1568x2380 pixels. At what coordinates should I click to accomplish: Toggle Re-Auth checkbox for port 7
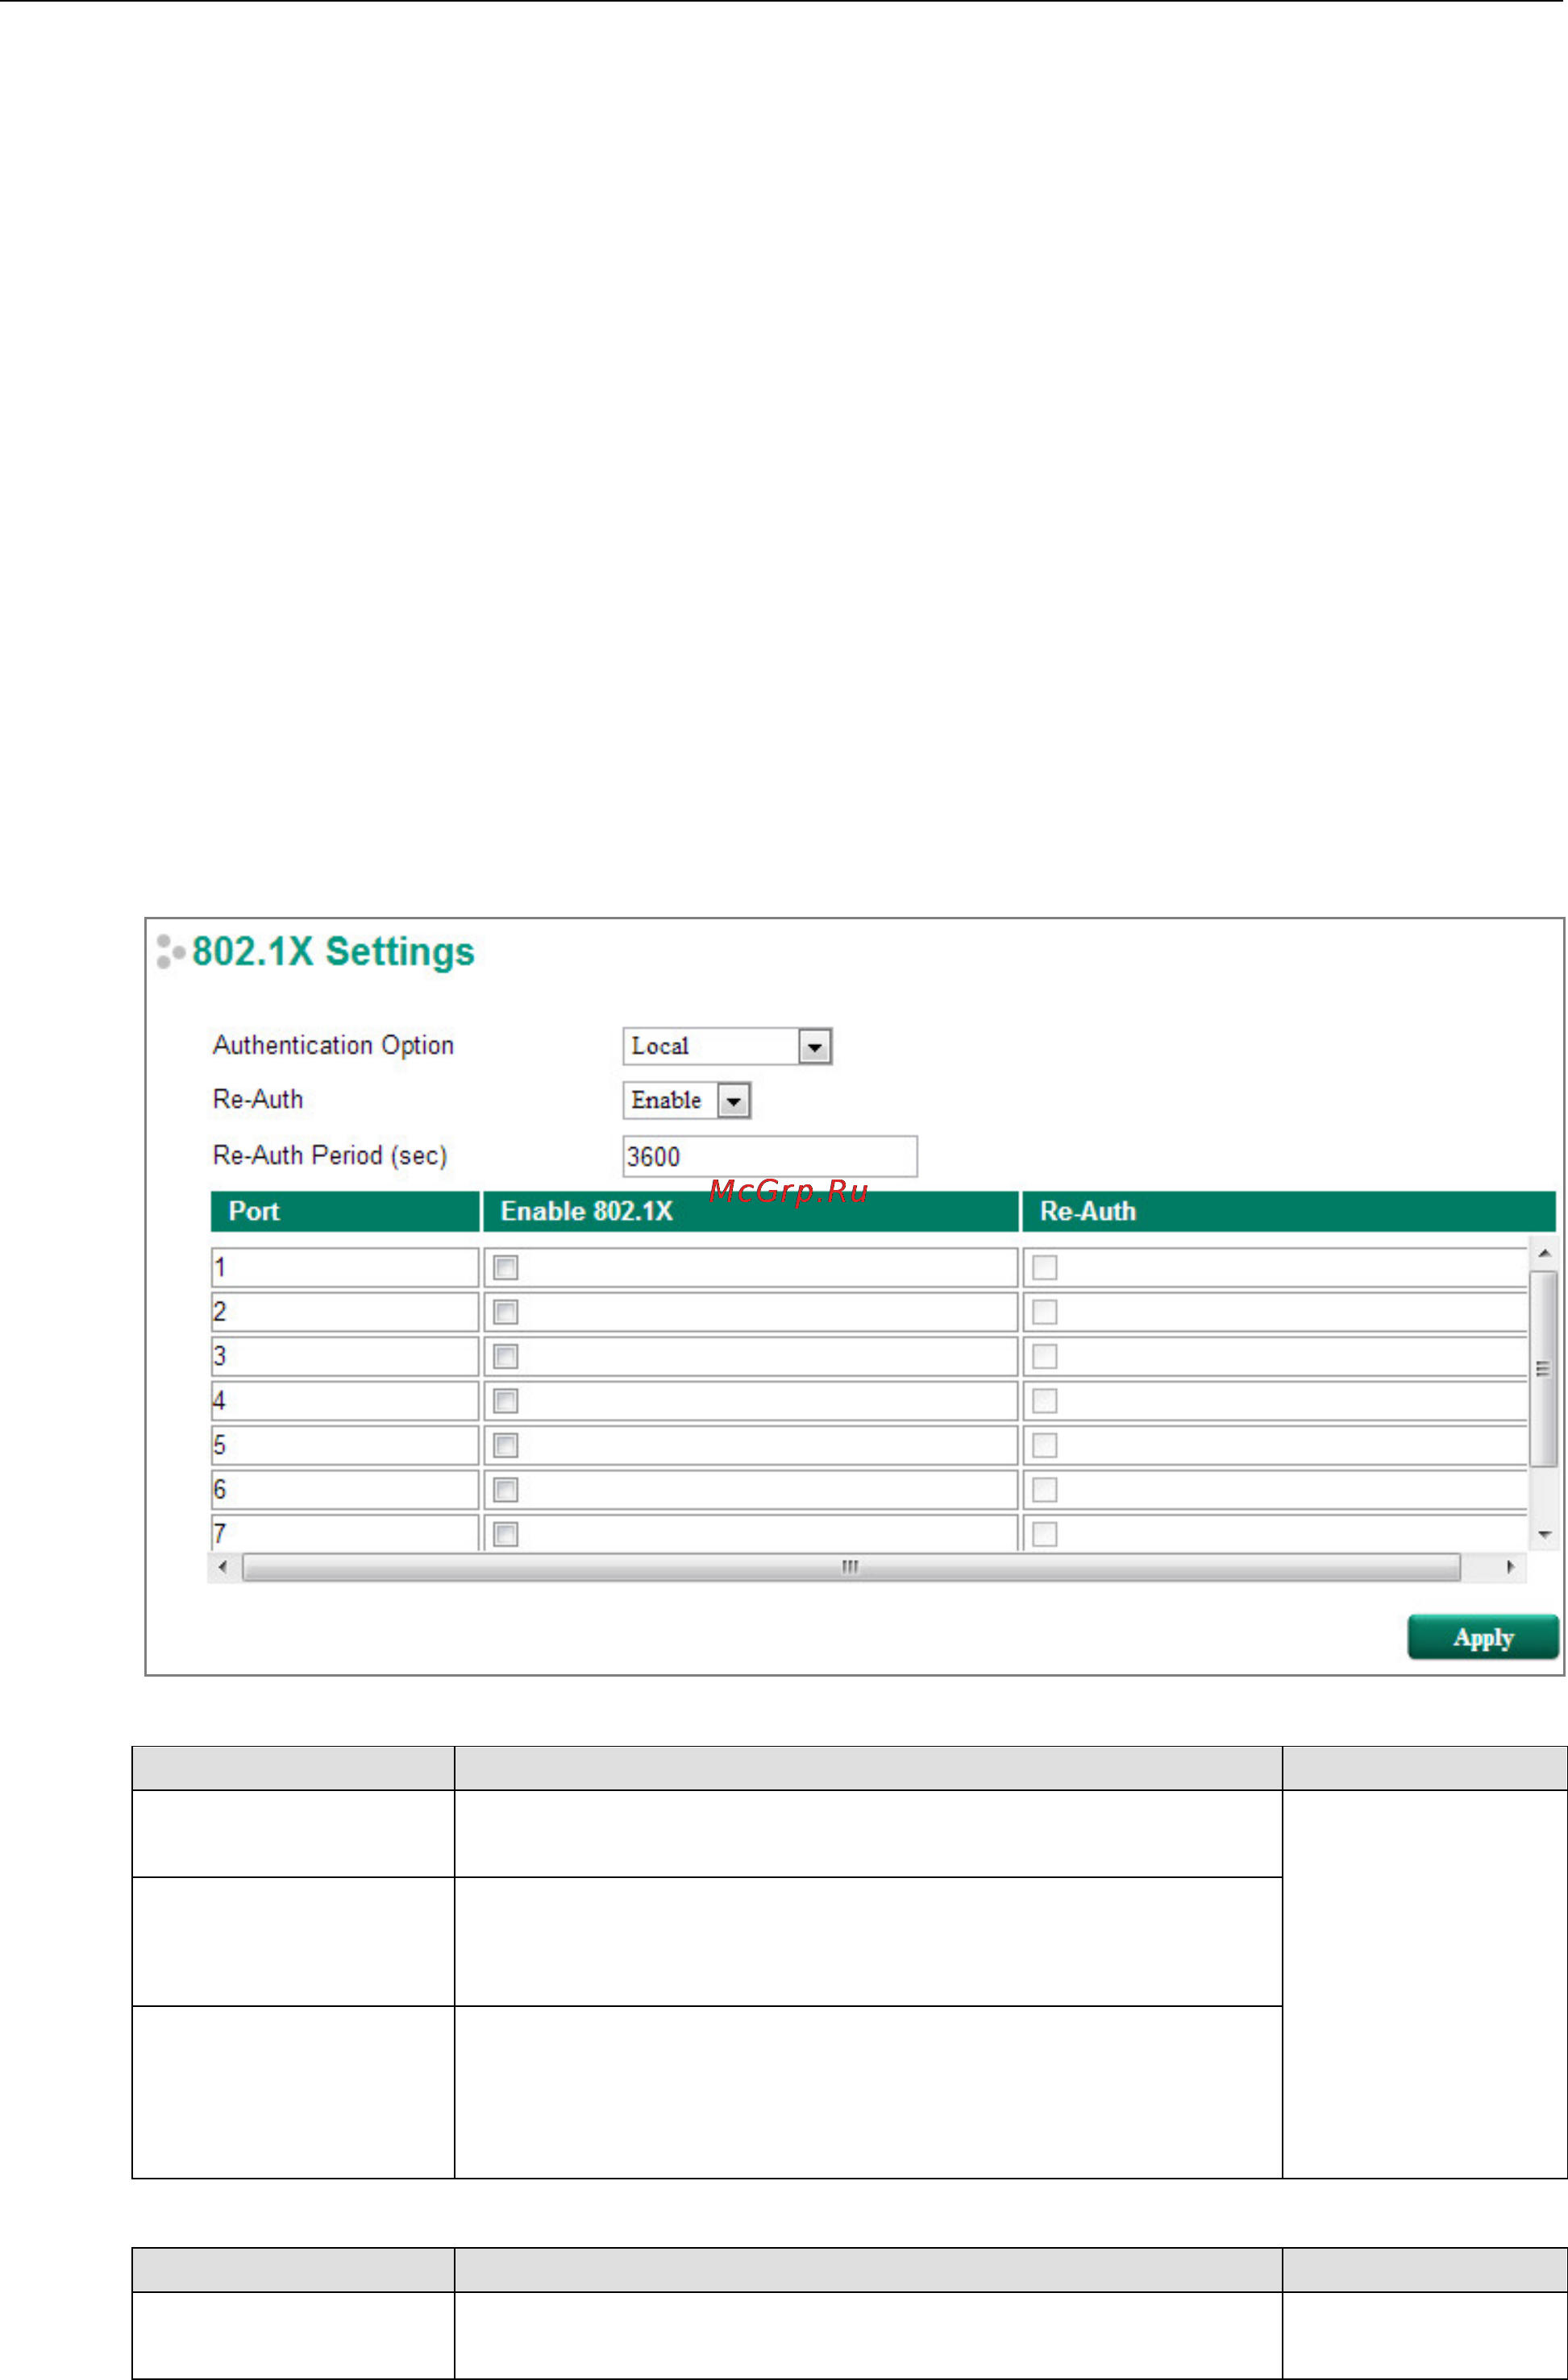(1045, 1534)
